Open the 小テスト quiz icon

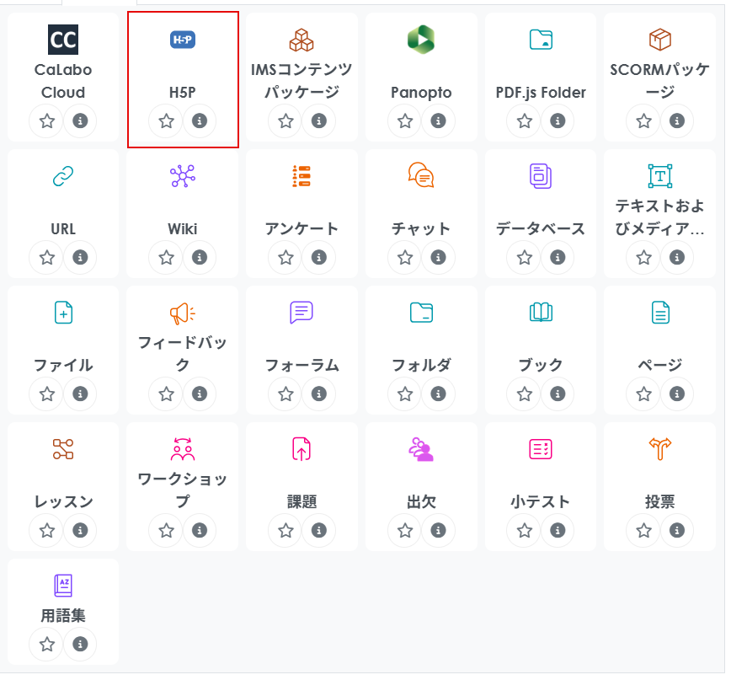541,448
